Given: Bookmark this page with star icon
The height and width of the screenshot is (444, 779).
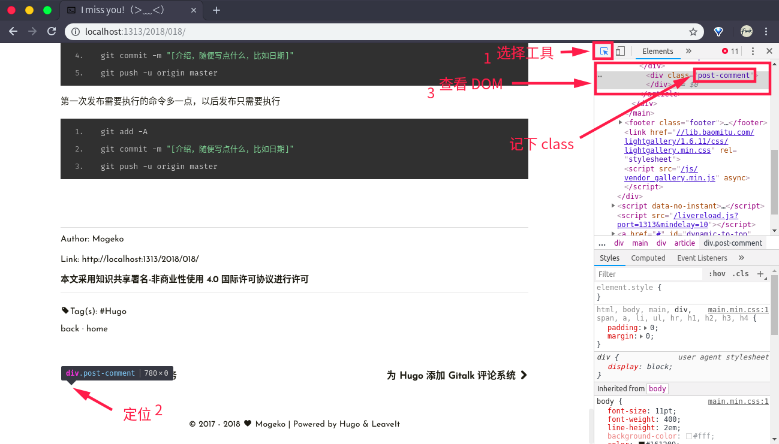Looking at the screenshot, I should pos(693,32).
